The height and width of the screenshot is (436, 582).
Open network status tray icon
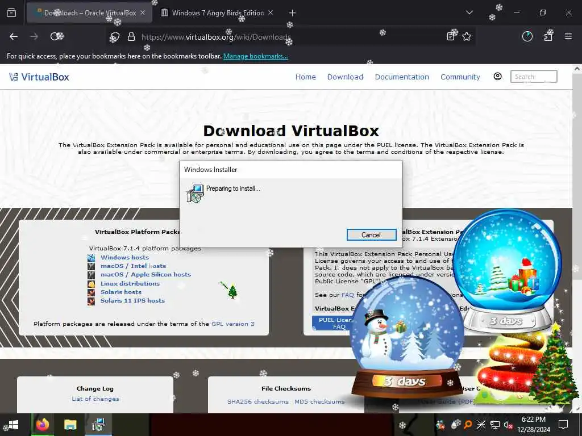495,425
